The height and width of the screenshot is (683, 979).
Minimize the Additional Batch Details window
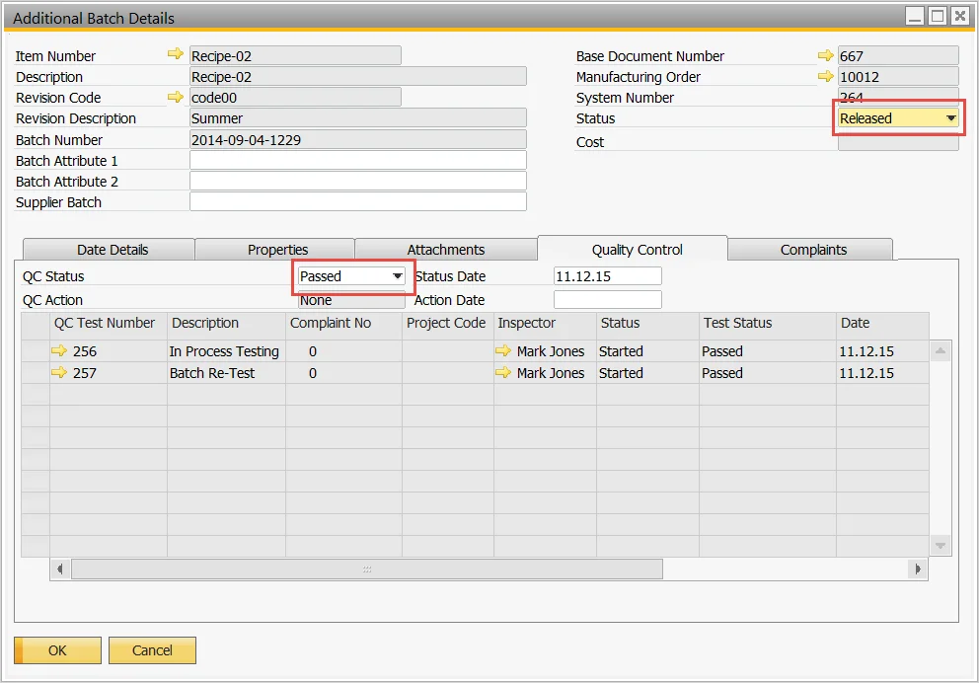pyautogui.click(x=915, y=16)
